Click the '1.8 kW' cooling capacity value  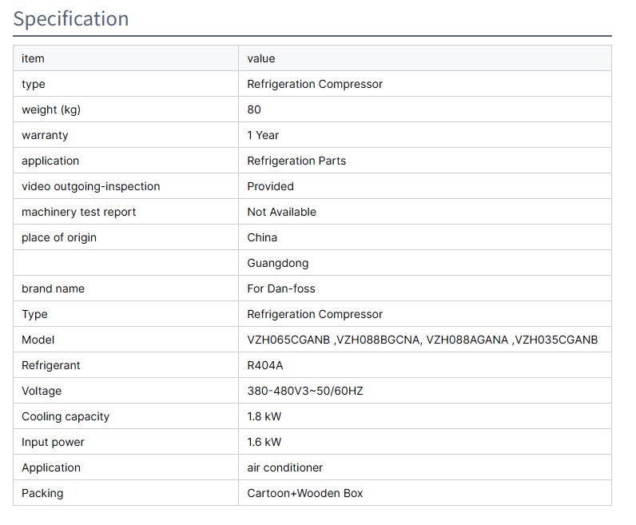[x=264, y=416]
